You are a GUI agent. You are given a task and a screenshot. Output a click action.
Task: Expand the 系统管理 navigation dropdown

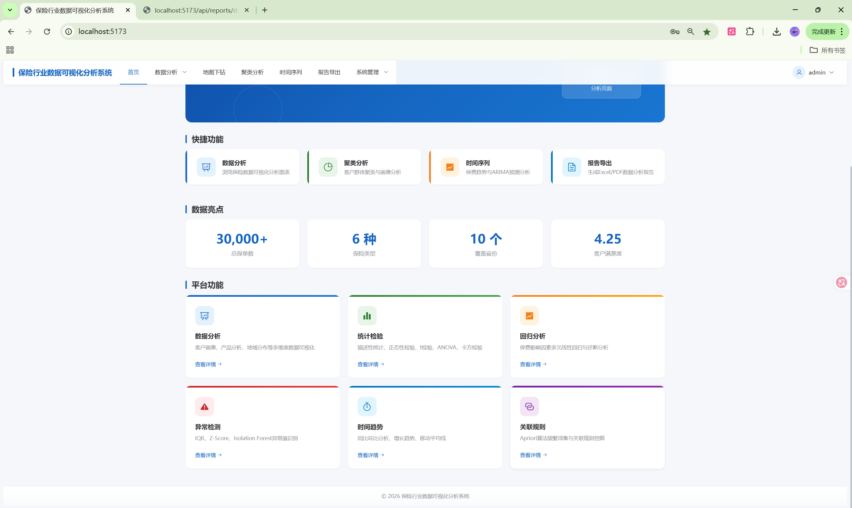tap(372, 72)
